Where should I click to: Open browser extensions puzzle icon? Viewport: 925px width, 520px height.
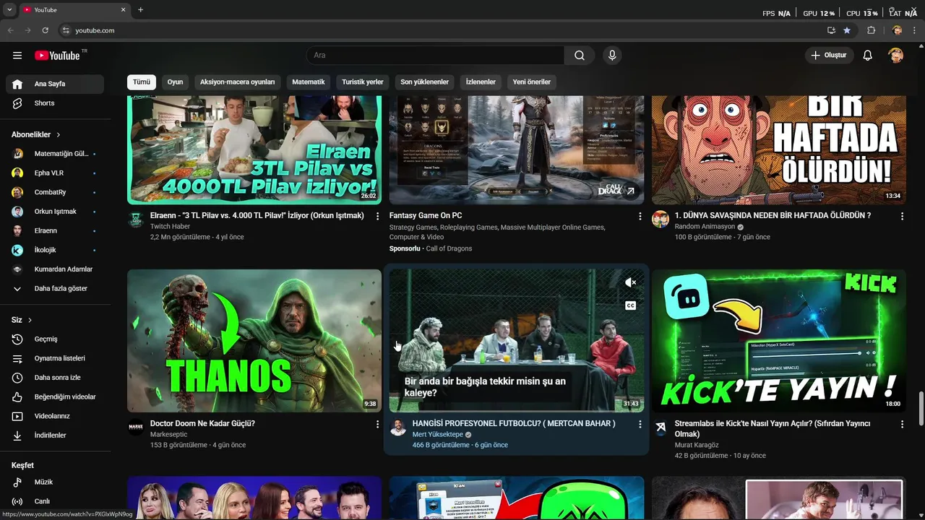coord(871,30)
